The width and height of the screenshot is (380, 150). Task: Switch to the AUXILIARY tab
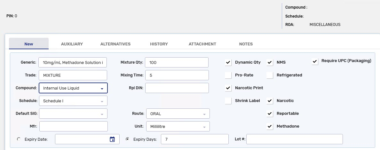[72, 44]
